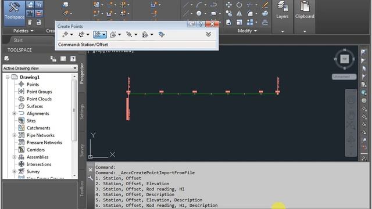This screenshot has width=372, height=209.
Task: Select Catchments in the Prospector tree
Action: click(x=38, y=128)
